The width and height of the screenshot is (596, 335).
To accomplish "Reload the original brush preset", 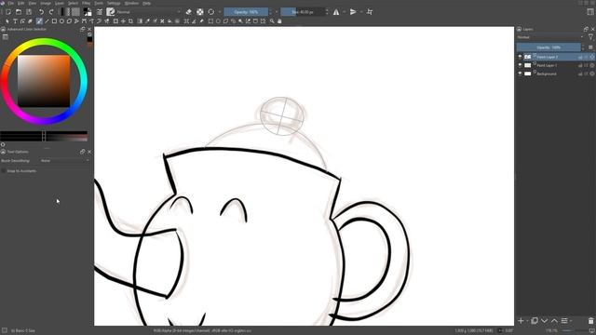I will pos(211,12).
